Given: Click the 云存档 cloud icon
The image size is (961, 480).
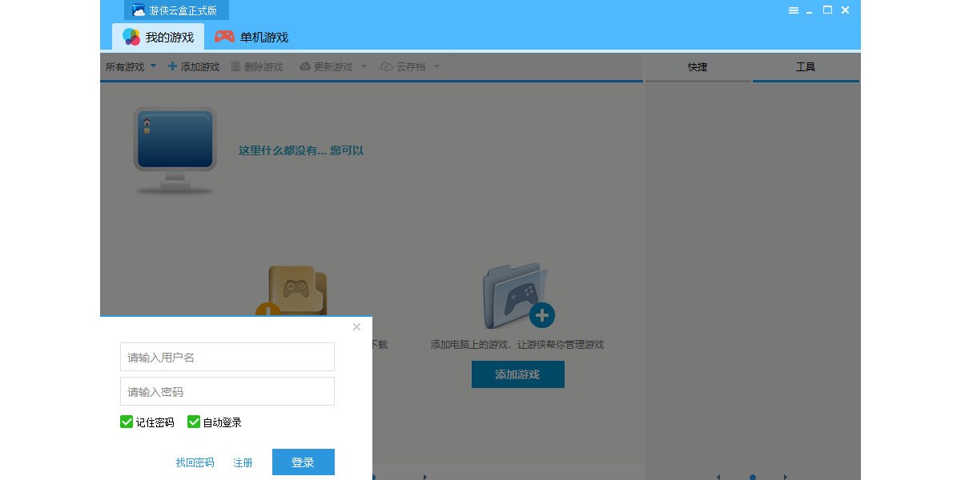Looking at the screenshot, I should pos(387,67).
